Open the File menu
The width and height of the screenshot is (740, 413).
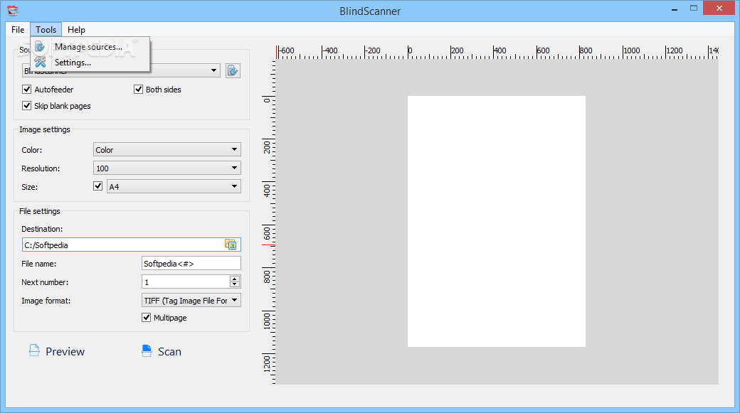click(x=18, y=30)
